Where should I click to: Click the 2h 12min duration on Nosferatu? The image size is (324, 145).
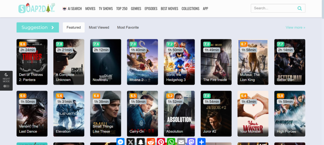click(x=101, y=50)
